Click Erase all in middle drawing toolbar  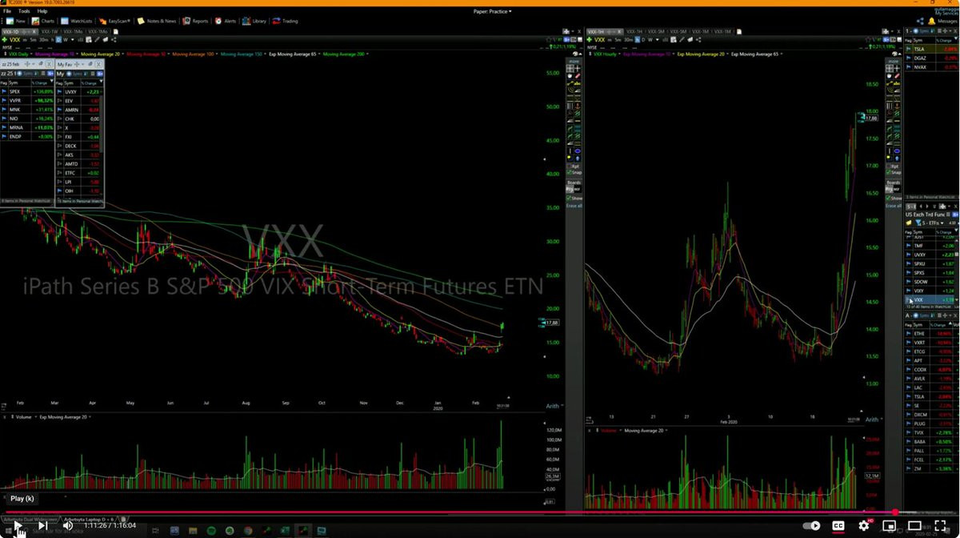pos(574,206)
